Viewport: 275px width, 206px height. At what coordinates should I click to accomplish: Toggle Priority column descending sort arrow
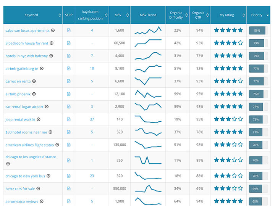(267, 15)
